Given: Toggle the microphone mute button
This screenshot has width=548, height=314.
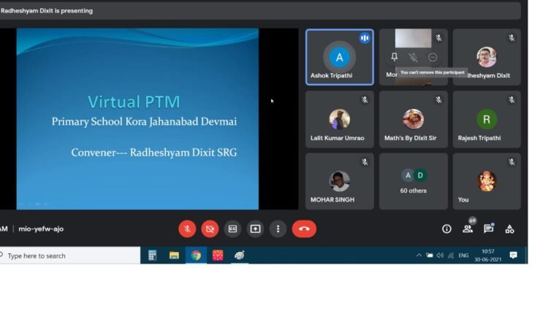Looking at the screenshot, I should point(187,229).
